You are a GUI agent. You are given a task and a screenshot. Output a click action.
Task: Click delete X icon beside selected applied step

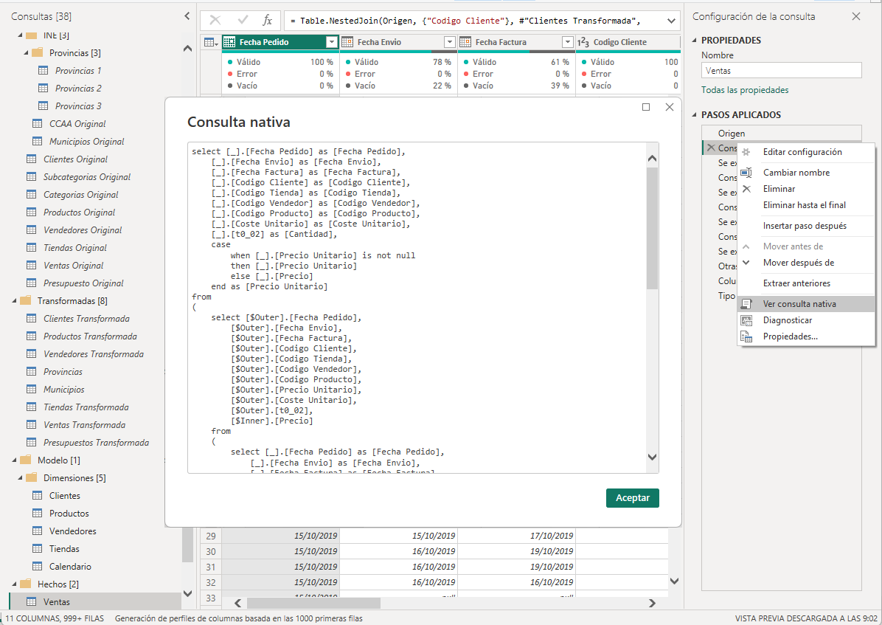(x=710, y=148)
